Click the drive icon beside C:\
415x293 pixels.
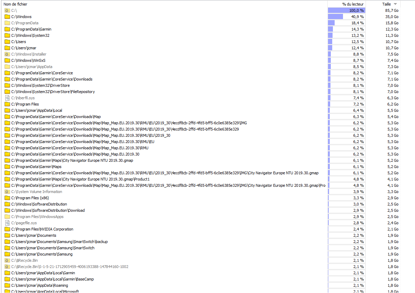(x=7, y=10)
